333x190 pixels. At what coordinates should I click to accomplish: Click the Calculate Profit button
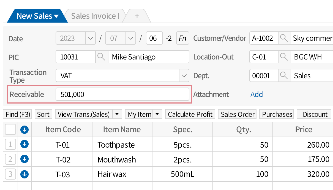pyautogui.click(x=190, y=114)
